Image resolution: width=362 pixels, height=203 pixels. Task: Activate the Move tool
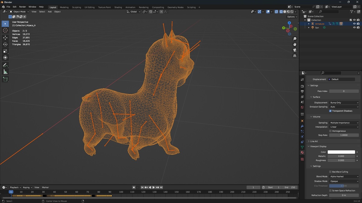pos(5,38)
